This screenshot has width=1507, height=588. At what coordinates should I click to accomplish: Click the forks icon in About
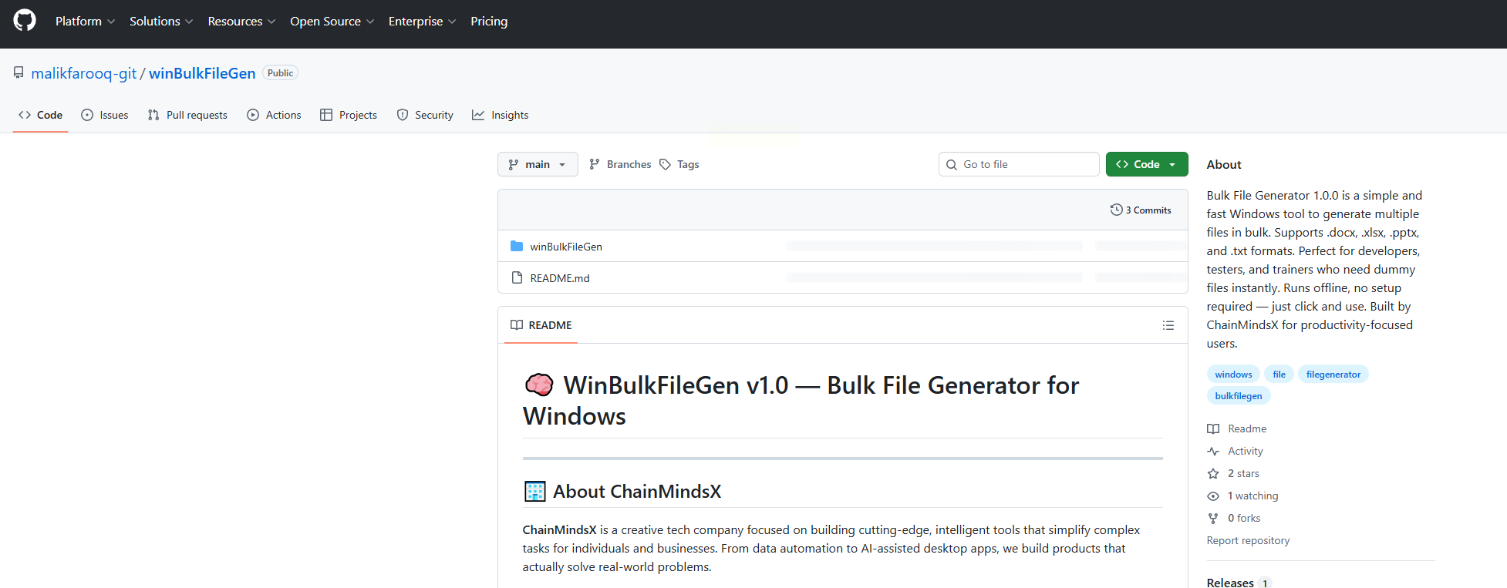point(1213,519)
